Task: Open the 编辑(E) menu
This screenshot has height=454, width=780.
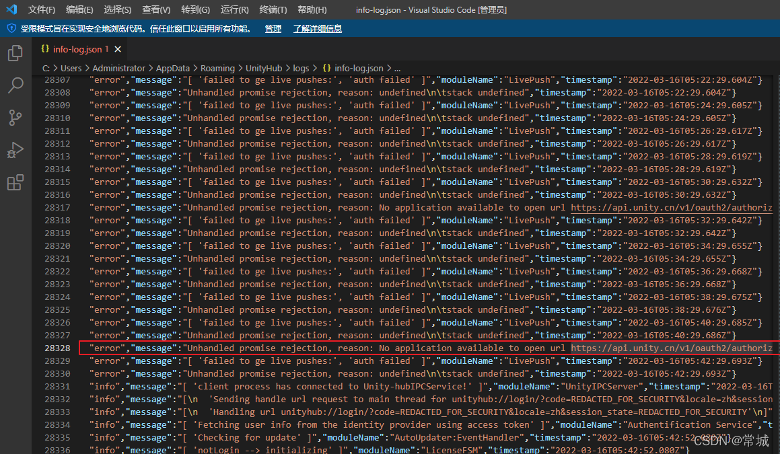Action: (79, 9)
